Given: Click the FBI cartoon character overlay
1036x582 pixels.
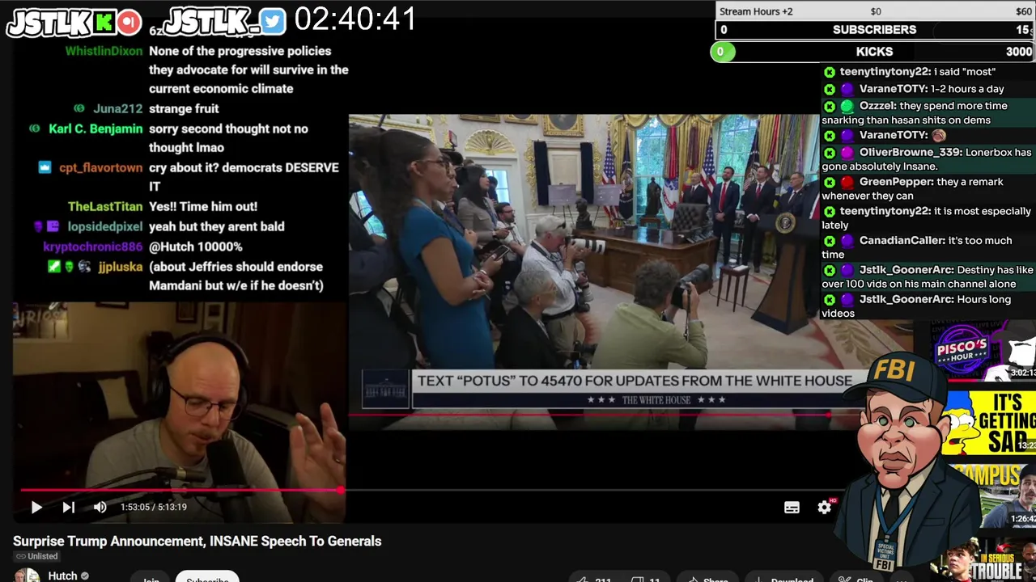Looking at the screenshot, I should click(x=905, y=461).
